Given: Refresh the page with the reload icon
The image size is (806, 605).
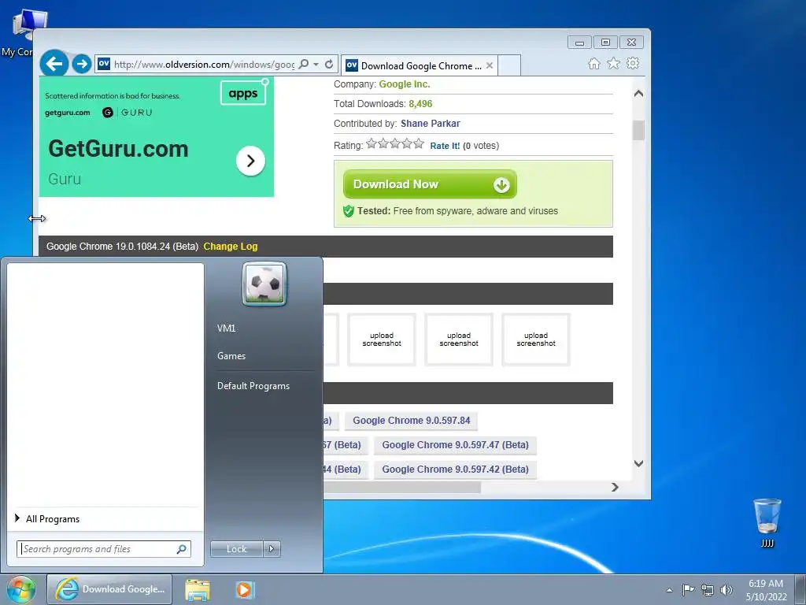Looking at the screenshot, I should [329, 64].
